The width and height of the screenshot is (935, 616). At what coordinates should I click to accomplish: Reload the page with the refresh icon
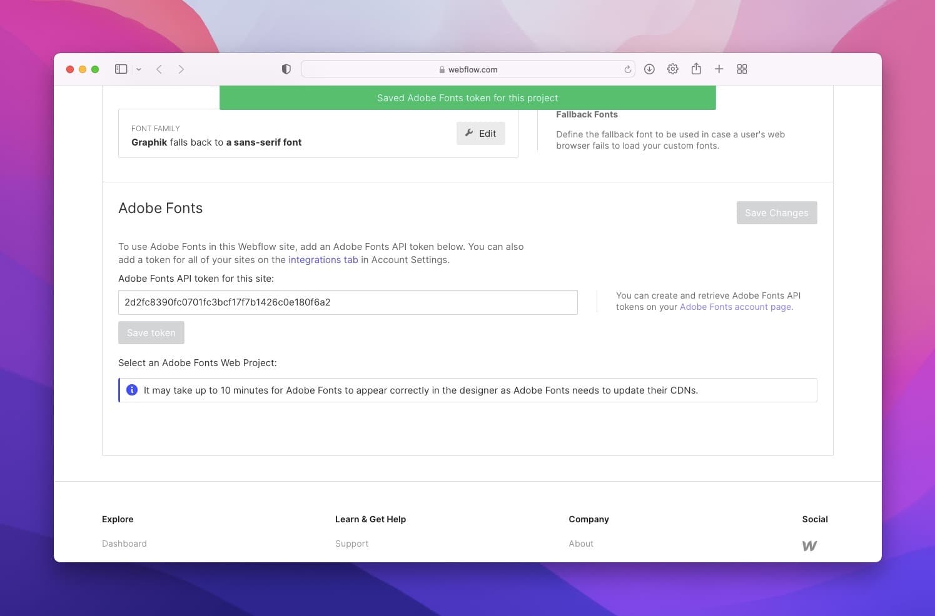pyautogui.click(x=627, y=69)
